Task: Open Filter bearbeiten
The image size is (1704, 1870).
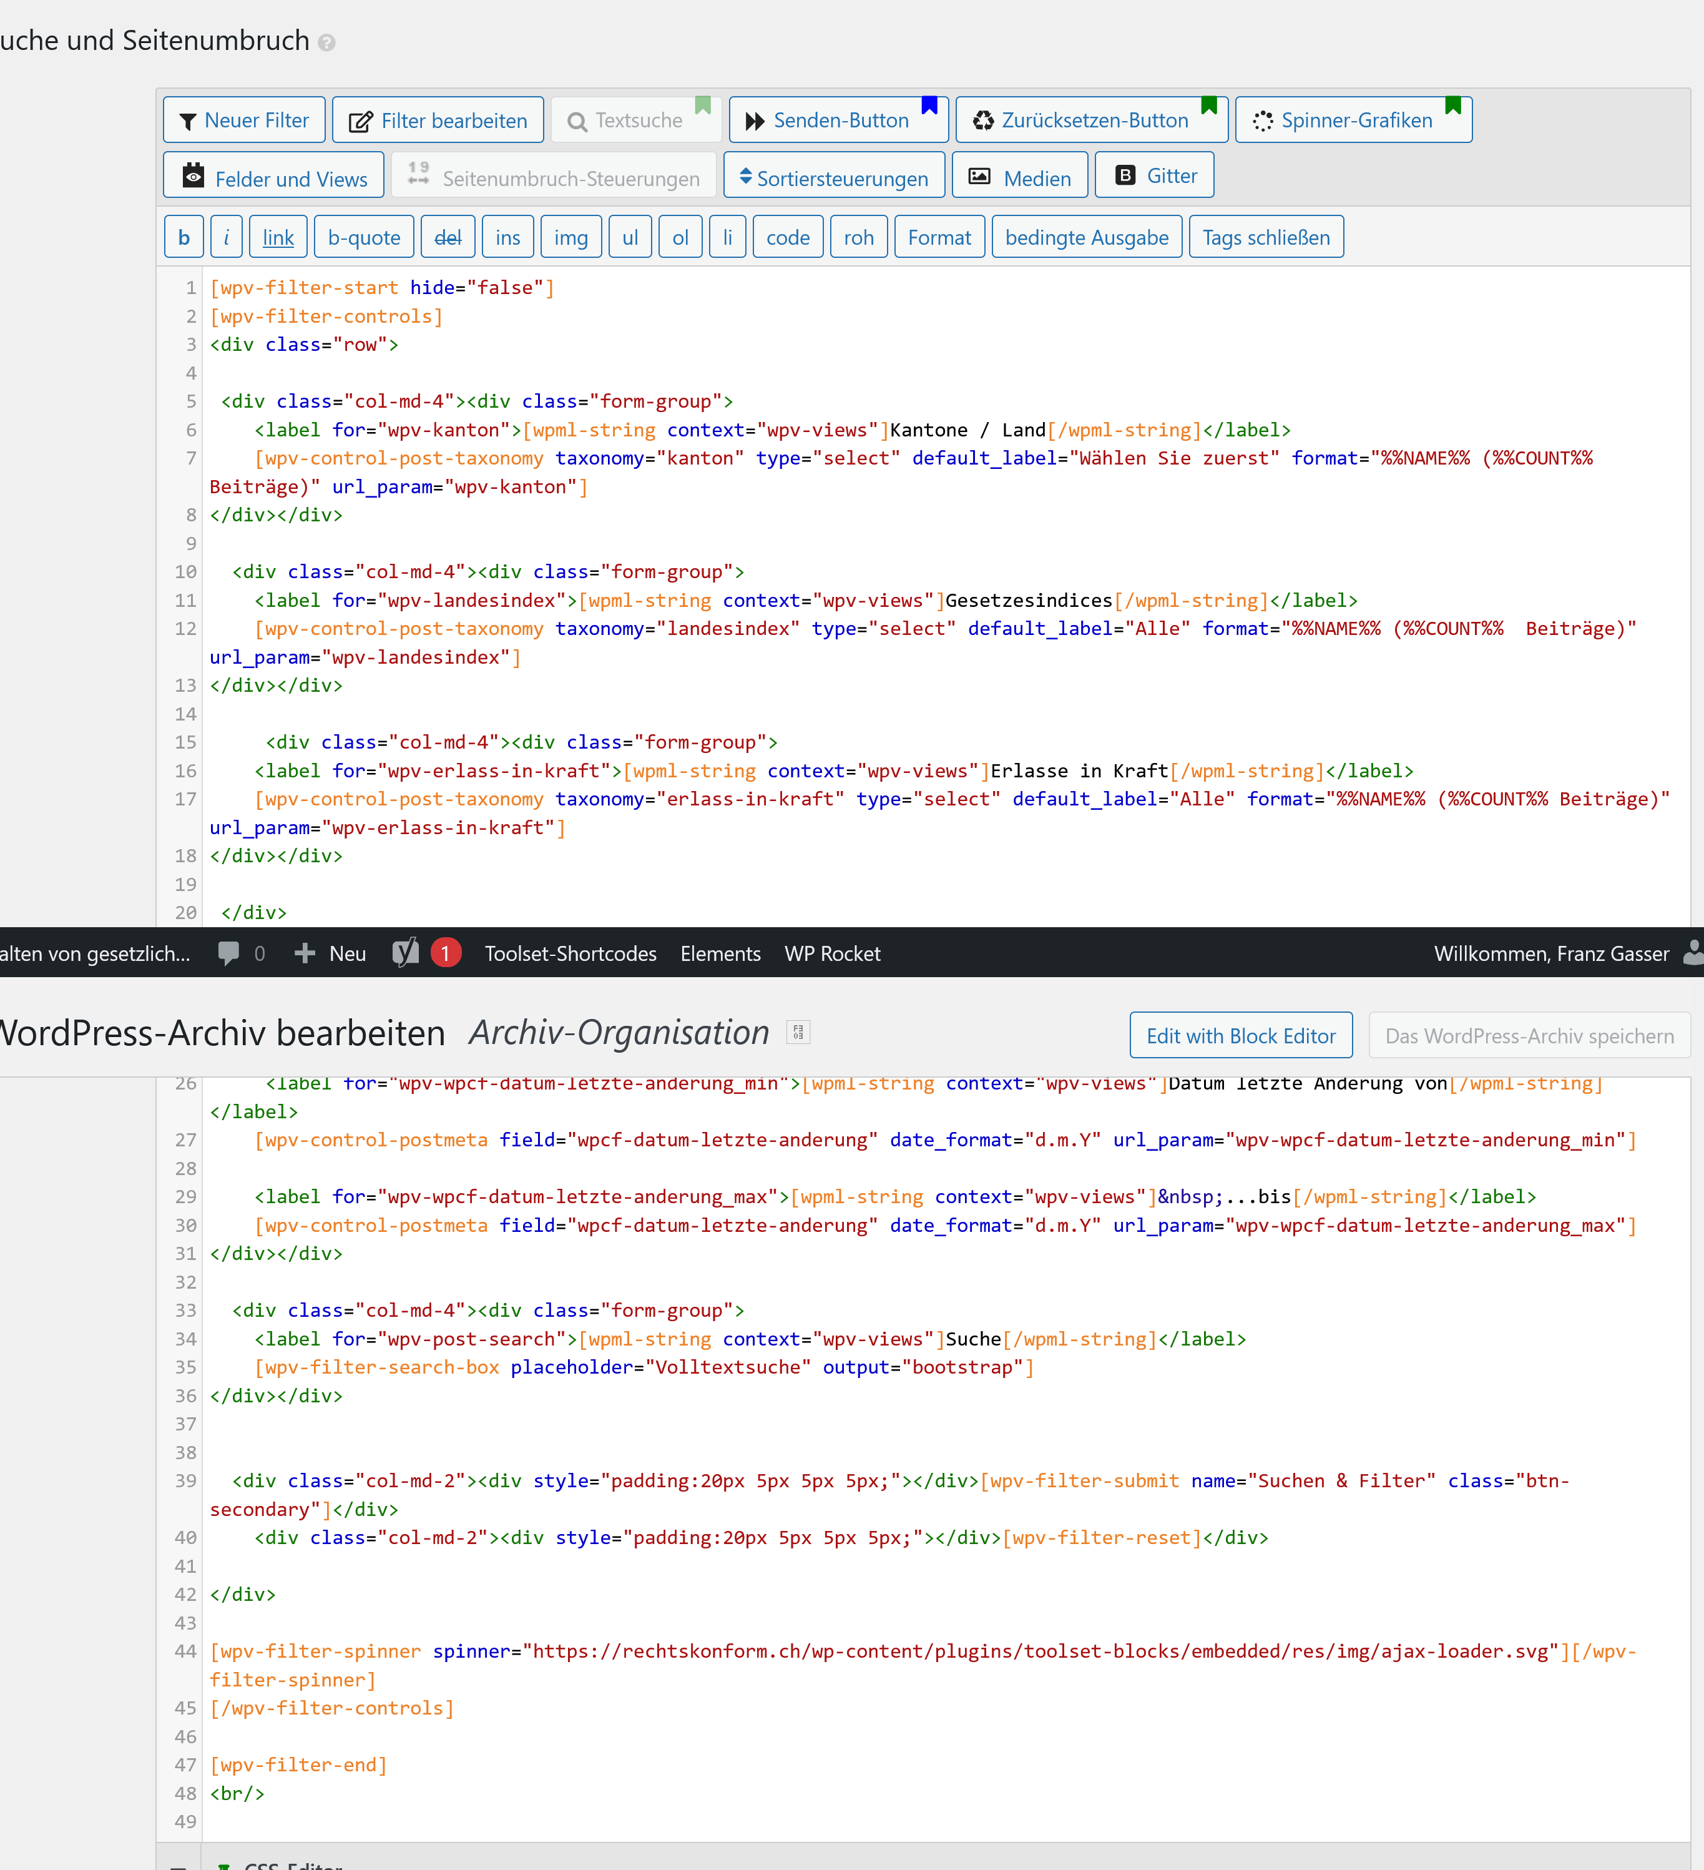Action: tap(438, 121)
